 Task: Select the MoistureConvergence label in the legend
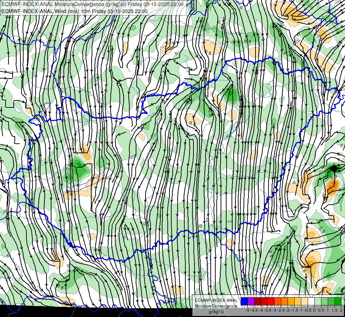(216, 306)
